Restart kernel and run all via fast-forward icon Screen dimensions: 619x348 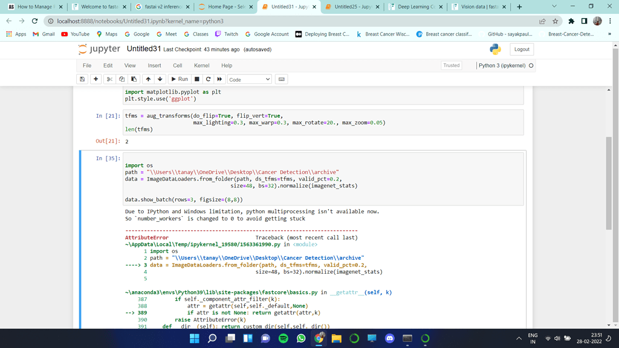(x=220, y=79)
